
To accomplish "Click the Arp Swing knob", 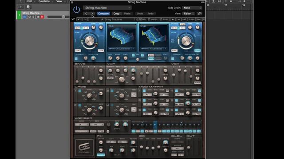I will click(125, 125).
